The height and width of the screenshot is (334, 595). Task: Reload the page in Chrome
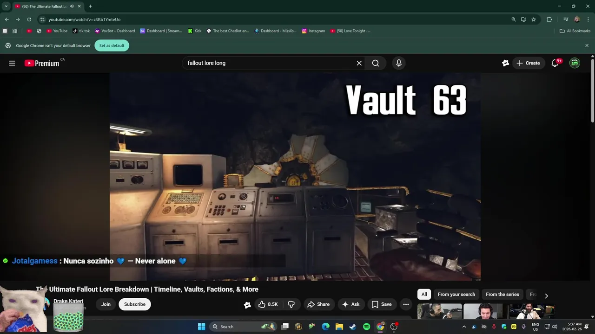coord(29,19)
